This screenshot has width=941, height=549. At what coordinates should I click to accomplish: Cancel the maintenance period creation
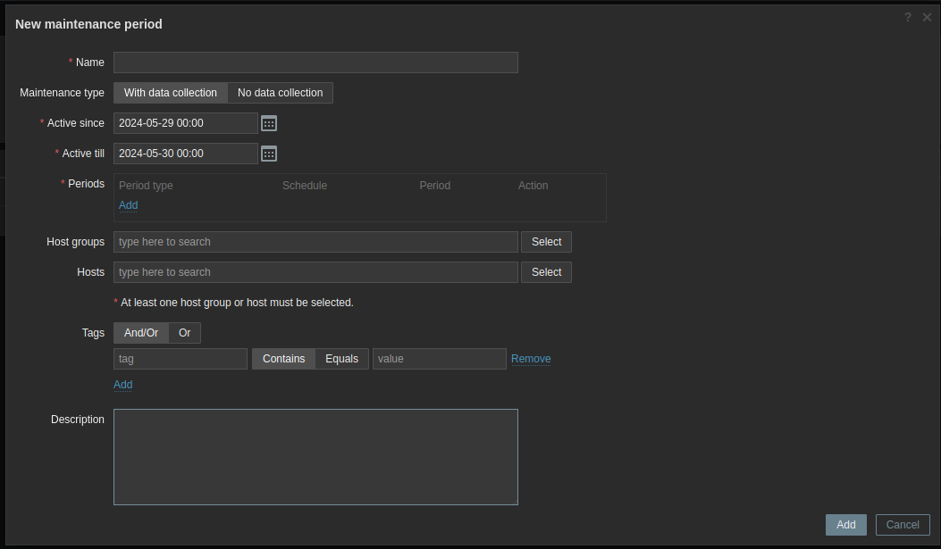pos(903,525)
